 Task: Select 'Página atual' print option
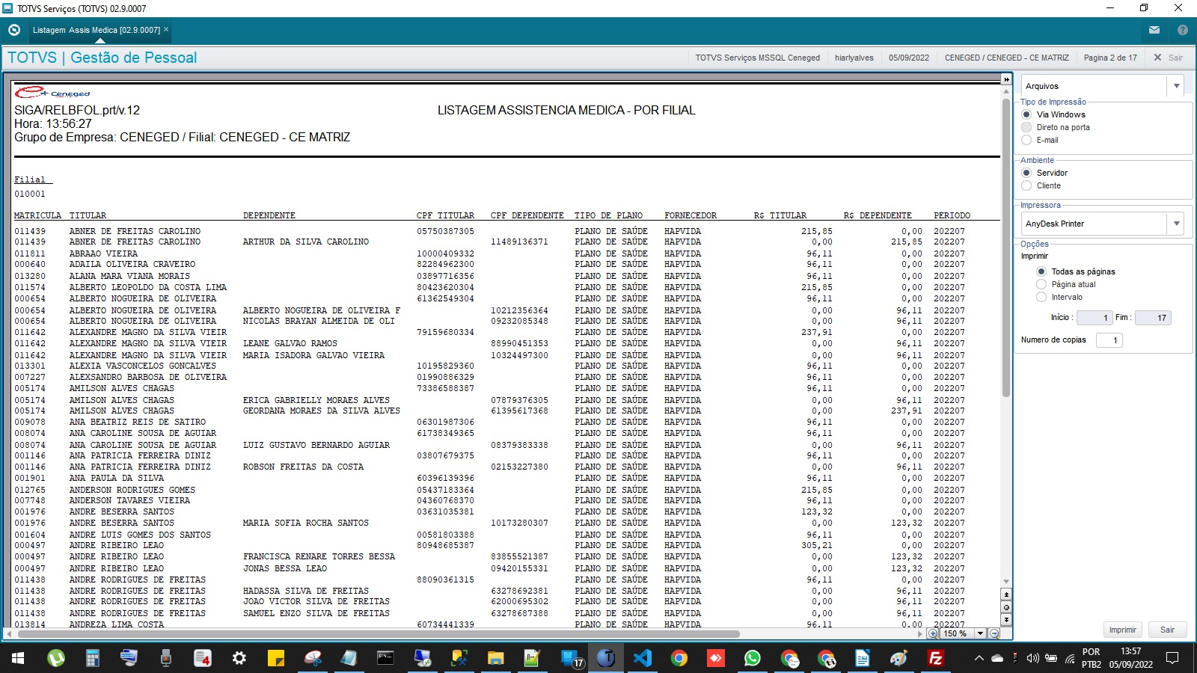pos(1041,284)
